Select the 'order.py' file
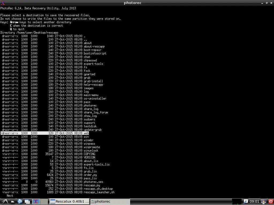Viewport: 274px width, 205px height. click(x=49, y=175)
